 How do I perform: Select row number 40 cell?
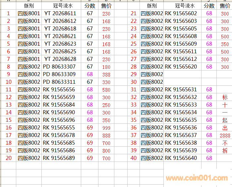click(134, 158)
